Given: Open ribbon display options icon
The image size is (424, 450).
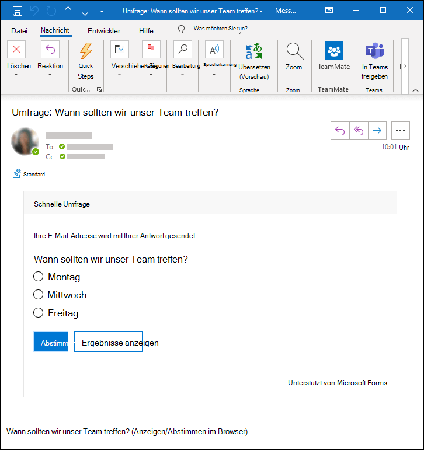Looking at the screenshot, I should point(329,11).
